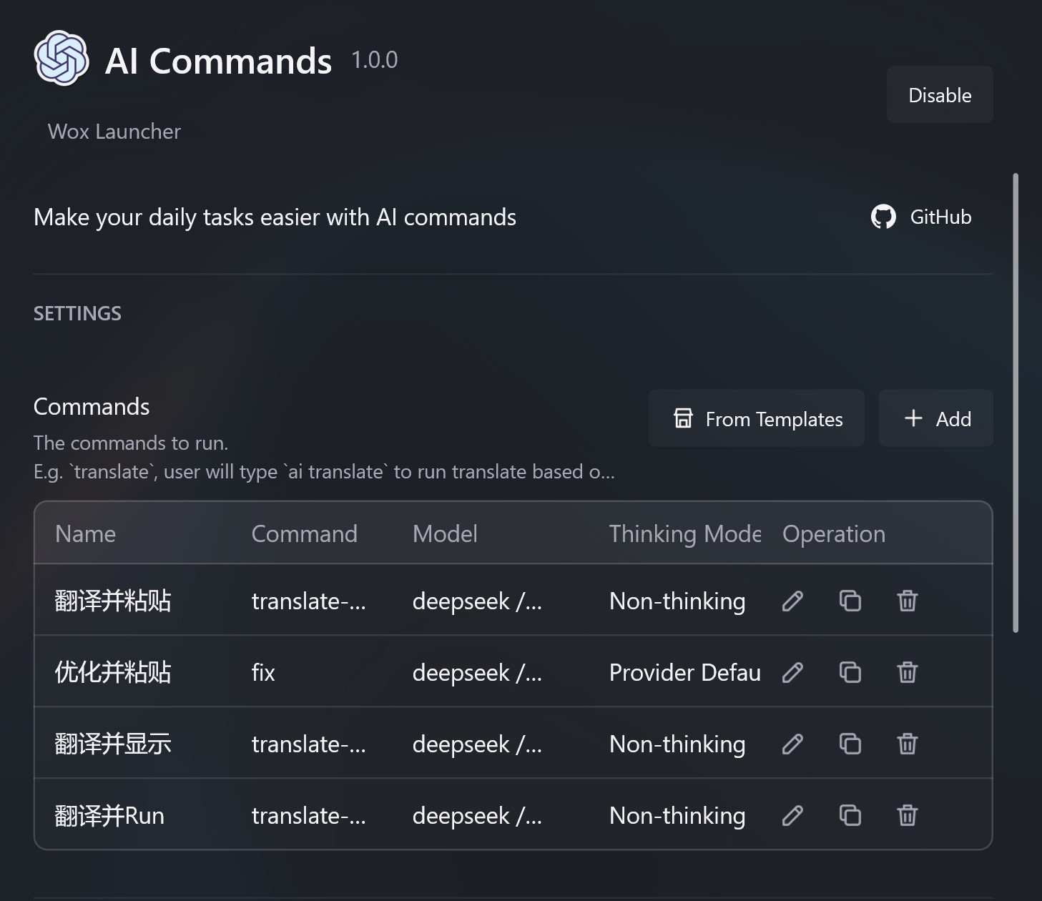Click the Wox Launcher author label
The height and width of the screenshot is (901, 1042).
(114, 132)
